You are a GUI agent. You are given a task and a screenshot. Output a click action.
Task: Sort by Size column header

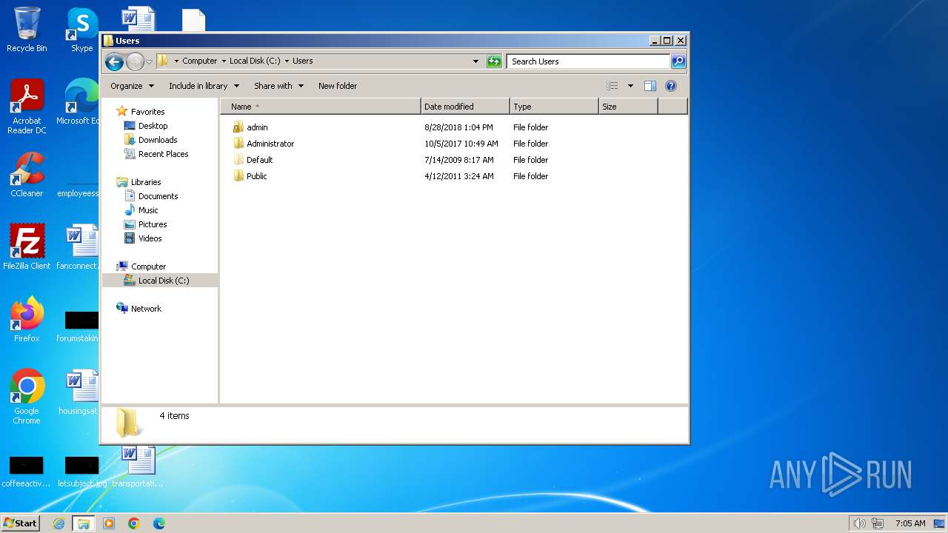[628, 107]
